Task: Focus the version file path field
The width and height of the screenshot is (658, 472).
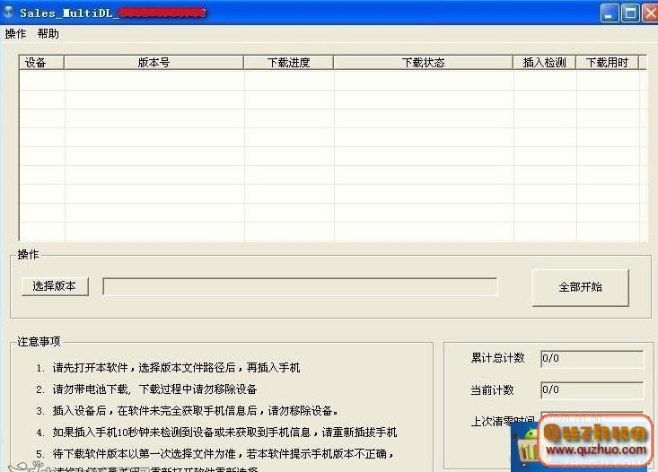Action: [x=300, y=286]
